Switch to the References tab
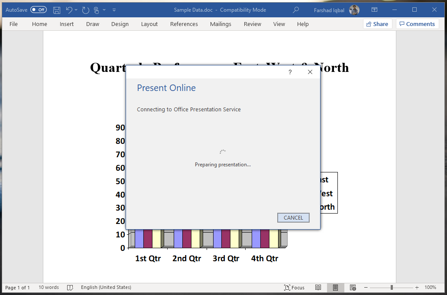Image resolution: width=447 pixels, height=295 pixels. [184, 24]
